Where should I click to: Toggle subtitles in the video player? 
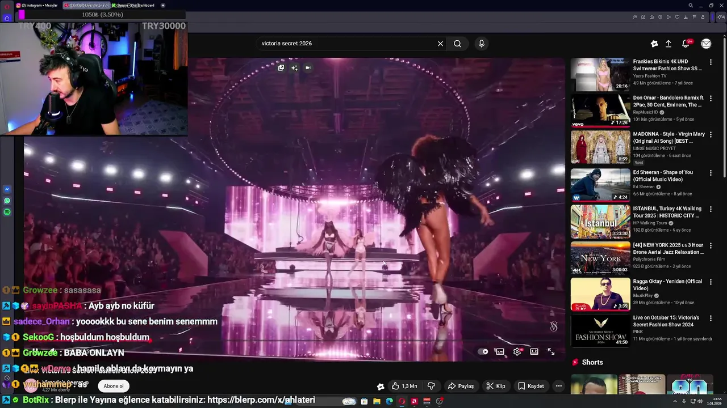(500, 352)
